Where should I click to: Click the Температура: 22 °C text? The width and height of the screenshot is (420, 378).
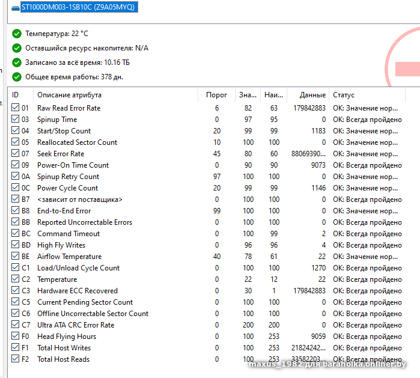(57, 34)
